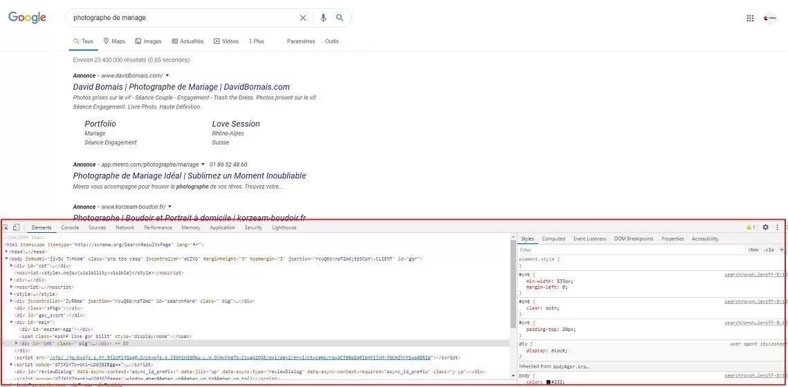Focus the Google search box
Viewport: 788px width, 387px height.
click(x=184, y=17)
